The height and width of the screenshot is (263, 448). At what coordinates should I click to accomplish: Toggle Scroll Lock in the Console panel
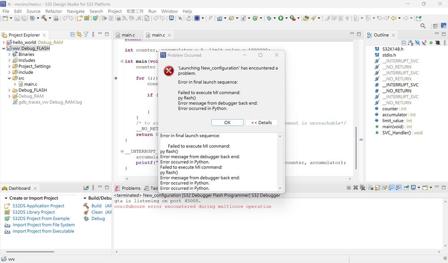(377, 187)
